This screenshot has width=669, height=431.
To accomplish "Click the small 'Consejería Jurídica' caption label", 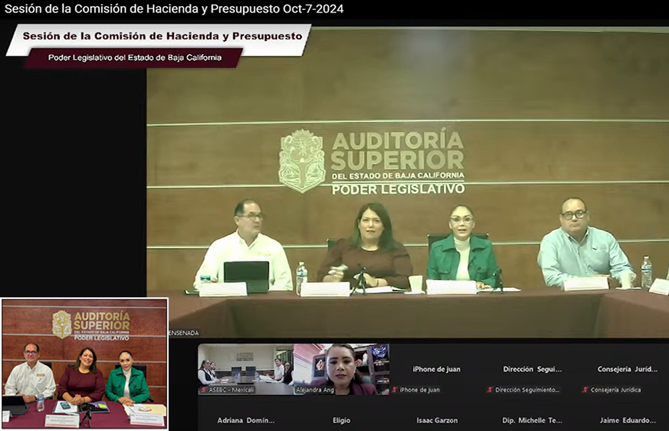I will (615, 390).
